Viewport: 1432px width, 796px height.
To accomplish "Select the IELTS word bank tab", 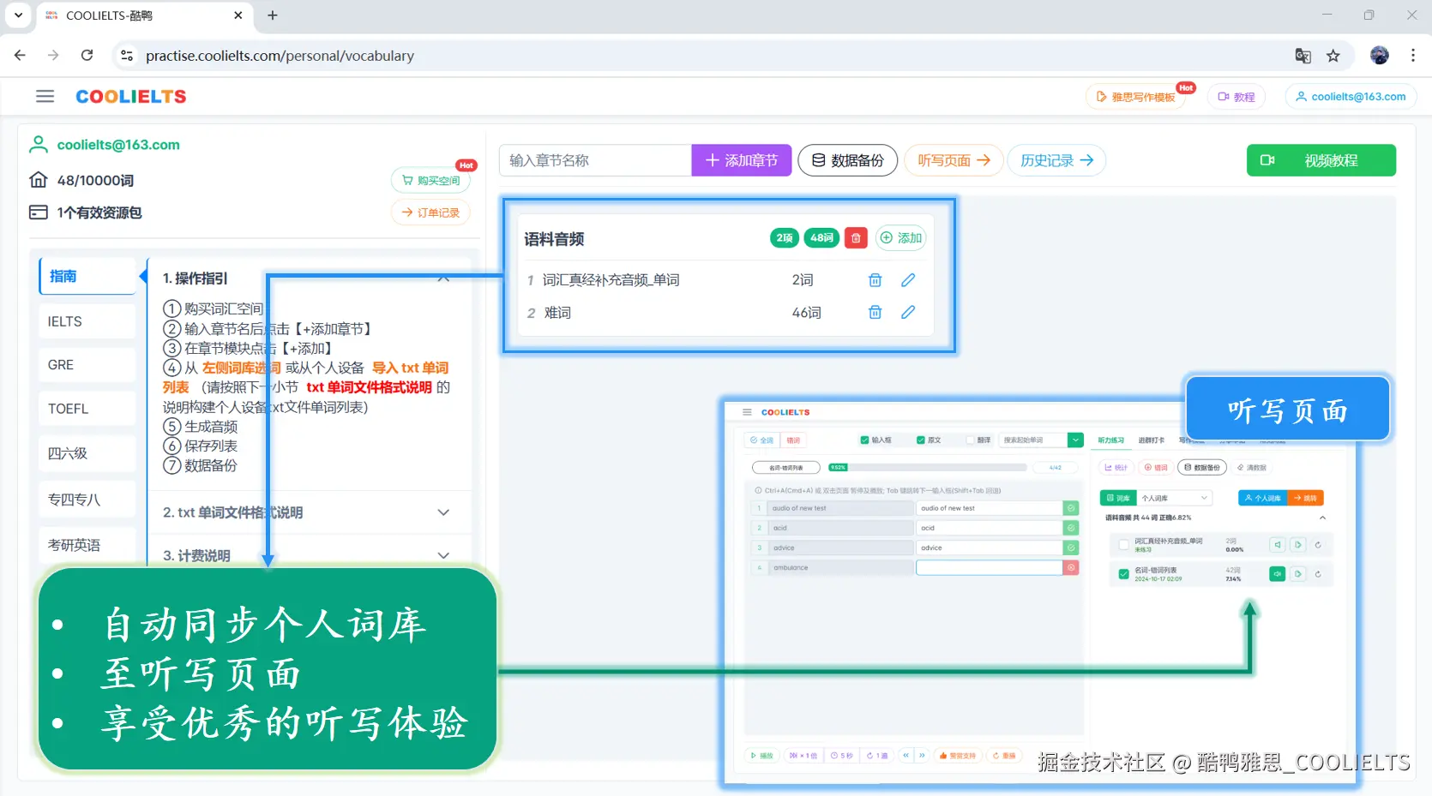I will tap(87, 321).
